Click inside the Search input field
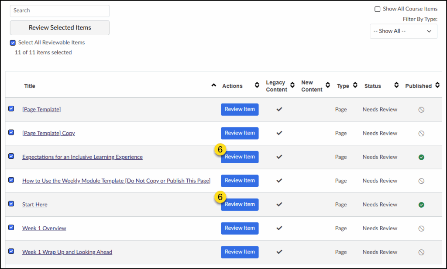 [59, 10]
